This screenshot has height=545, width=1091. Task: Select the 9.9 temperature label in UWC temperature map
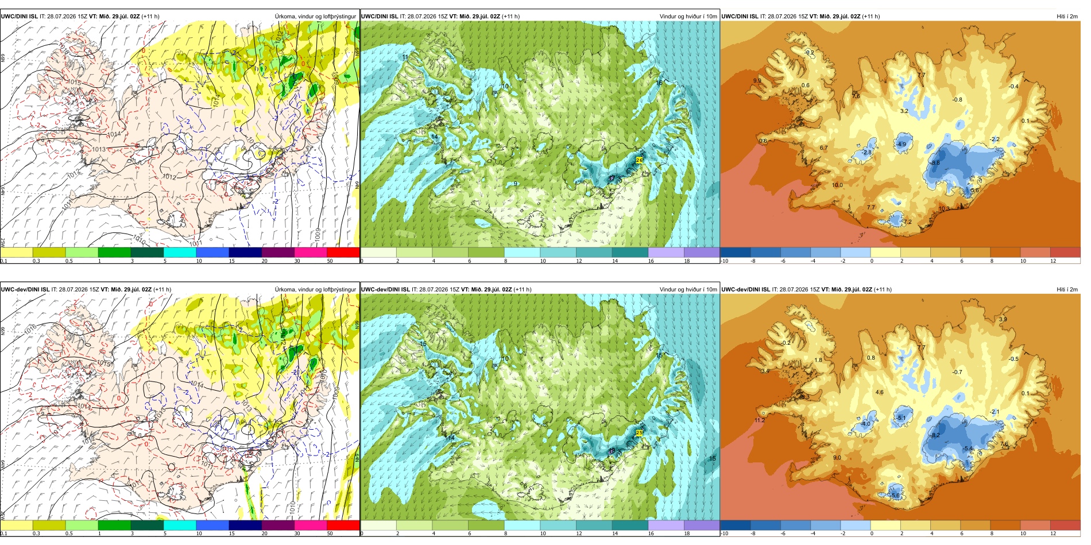point(757,81)
